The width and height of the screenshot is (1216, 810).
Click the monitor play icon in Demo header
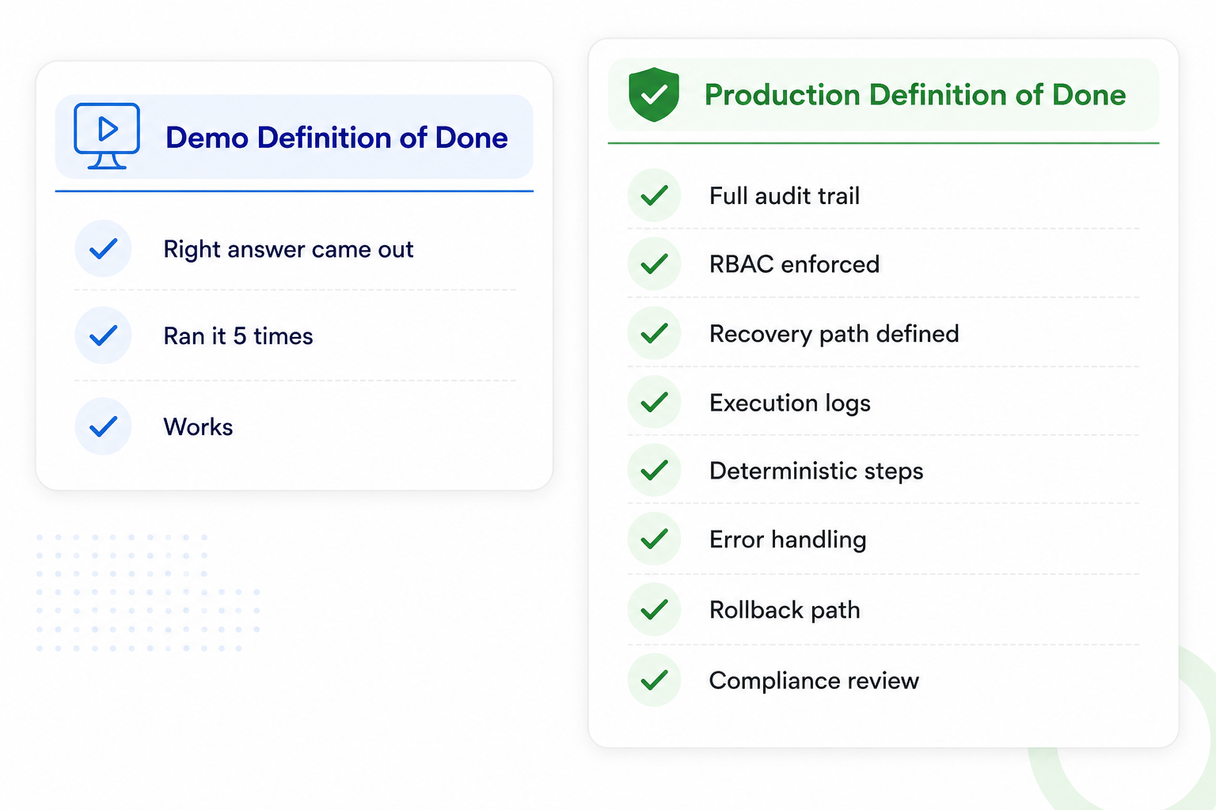(x=107, y=136)
